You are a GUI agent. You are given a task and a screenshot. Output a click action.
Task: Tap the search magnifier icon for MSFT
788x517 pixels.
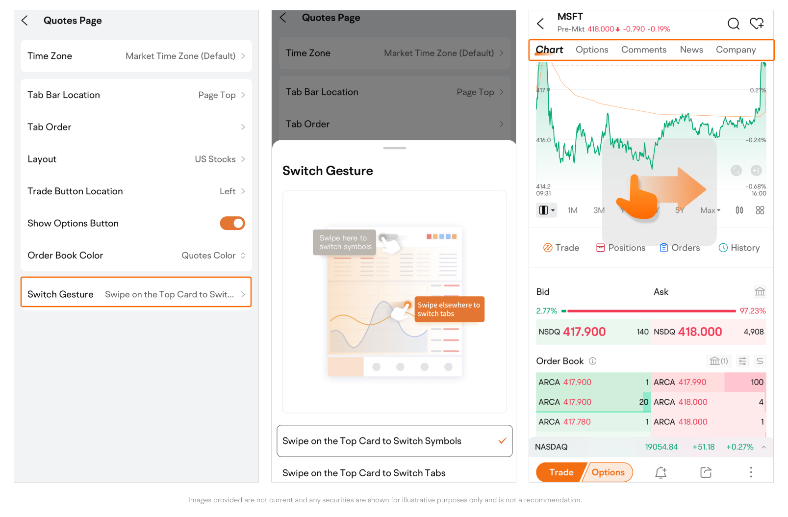[733, 24]
